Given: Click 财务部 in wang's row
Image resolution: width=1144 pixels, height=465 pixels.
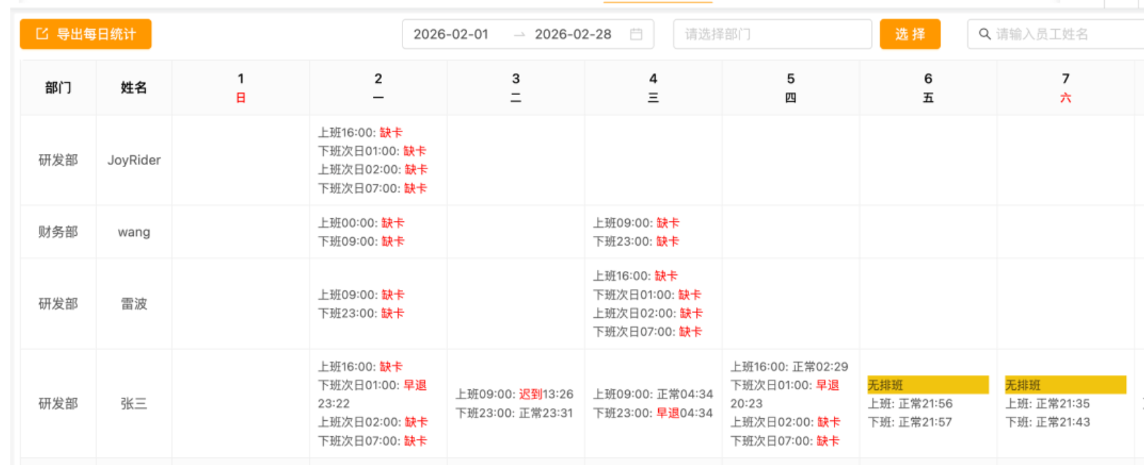Looking at the screenshot, I should click(58, 232).
